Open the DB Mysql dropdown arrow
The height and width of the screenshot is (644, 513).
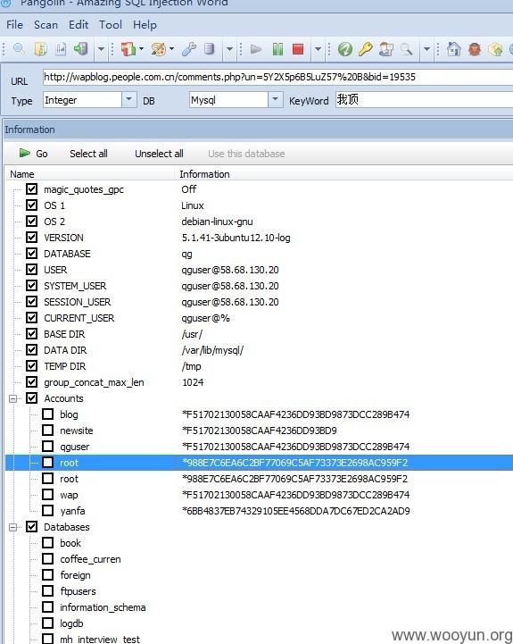point(276,100)
